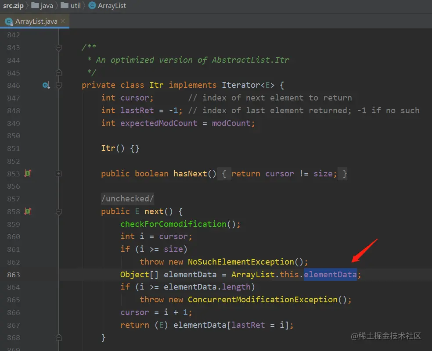Open the util folder breadcrumb
The width and height of the screenshot is (432, 351).
71,6
